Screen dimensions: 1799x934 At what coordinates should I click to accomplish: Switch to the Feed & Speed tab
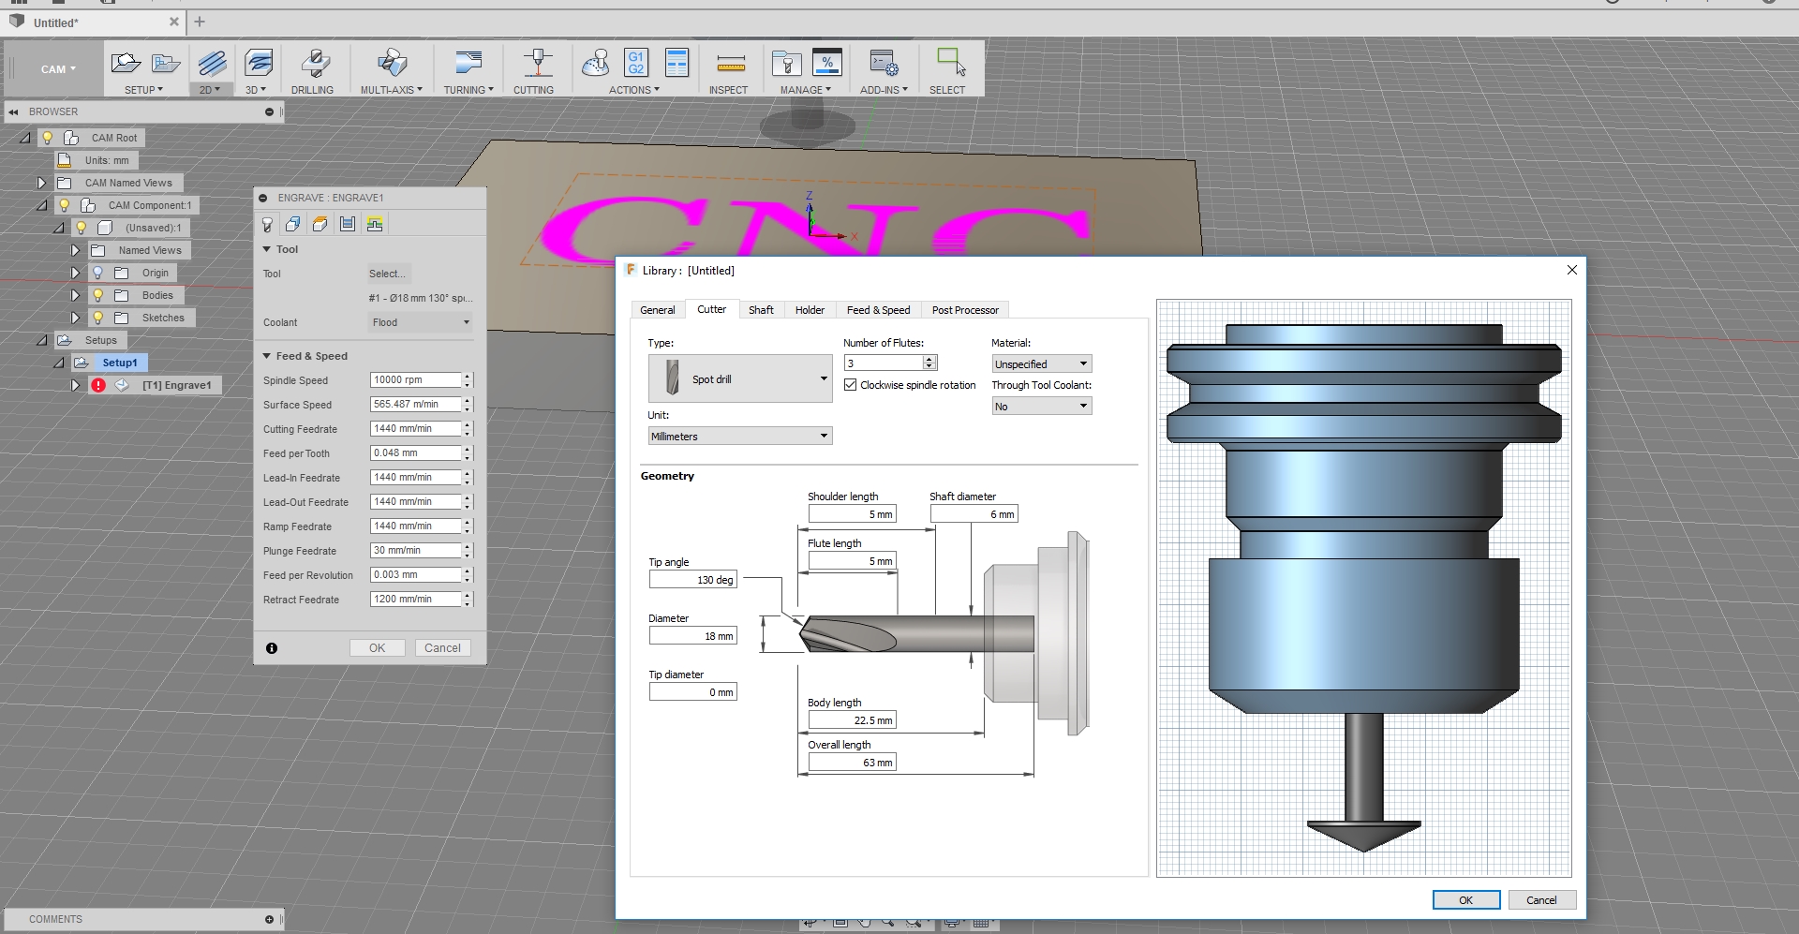point(877,310)
